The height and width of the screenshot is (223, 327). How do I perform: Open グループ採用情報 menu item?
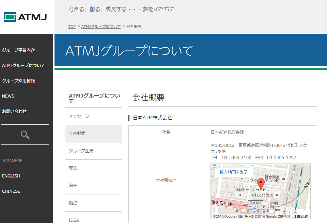tap(18, 81)
